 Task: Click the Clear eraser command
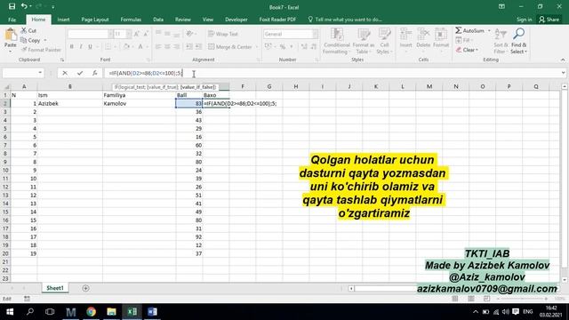point(467,50)
